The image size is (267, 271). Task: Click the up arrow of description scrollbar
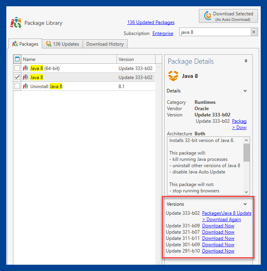[x=247, y=140]
